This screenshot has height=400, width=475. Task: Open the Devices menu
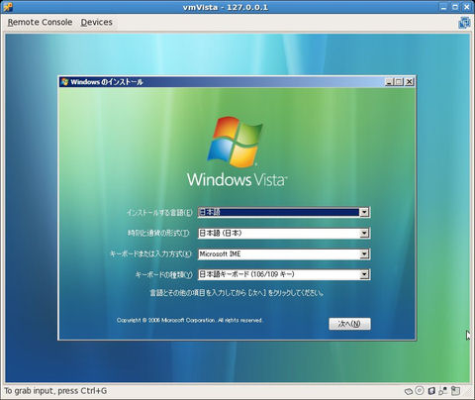point(96,22)
